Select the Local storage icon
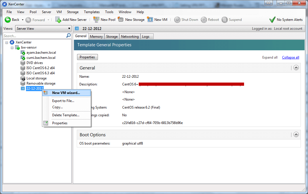 coord(23,78)
